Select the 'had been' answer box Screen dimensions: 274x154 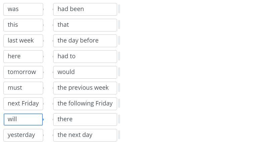pos(85,9)
